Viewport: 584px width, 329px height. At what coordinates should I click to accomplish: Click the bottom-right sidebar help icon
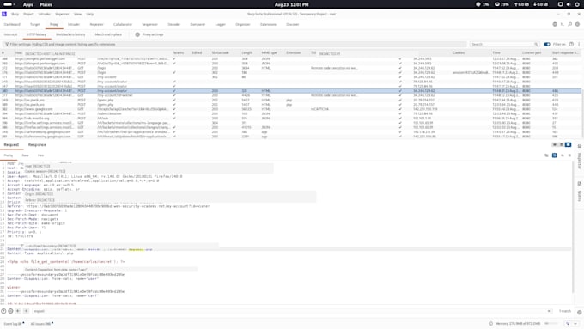click(x=580, y=312)
